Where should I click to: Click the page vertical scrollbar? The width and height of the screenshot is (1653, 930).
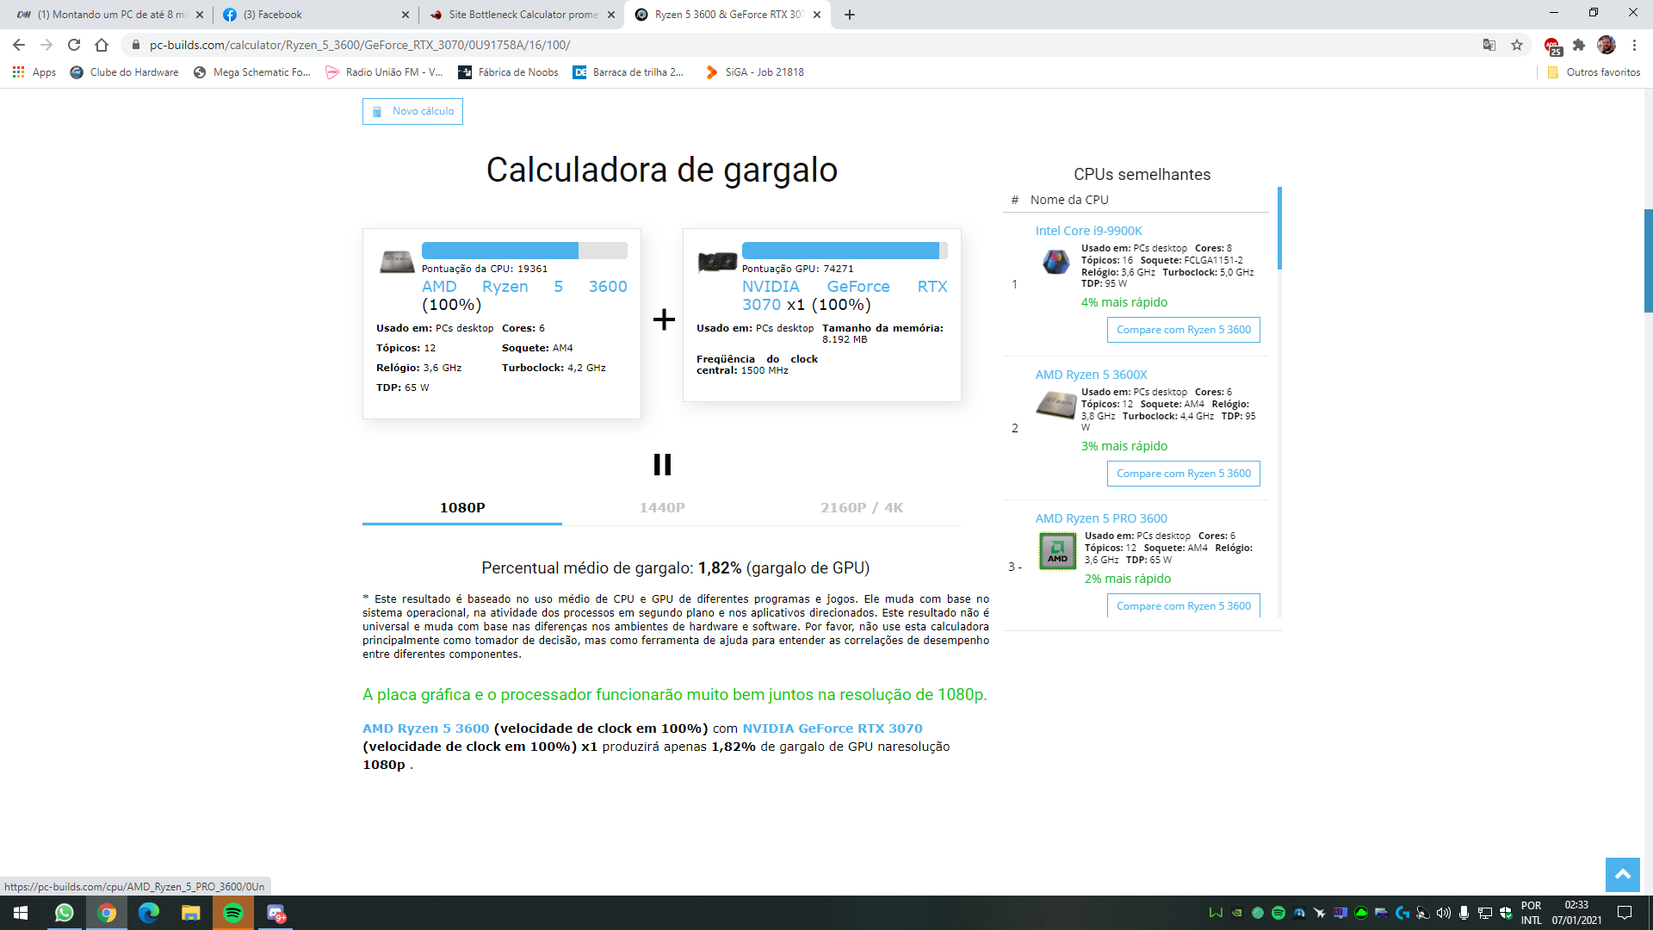(x=1648, y=260)
